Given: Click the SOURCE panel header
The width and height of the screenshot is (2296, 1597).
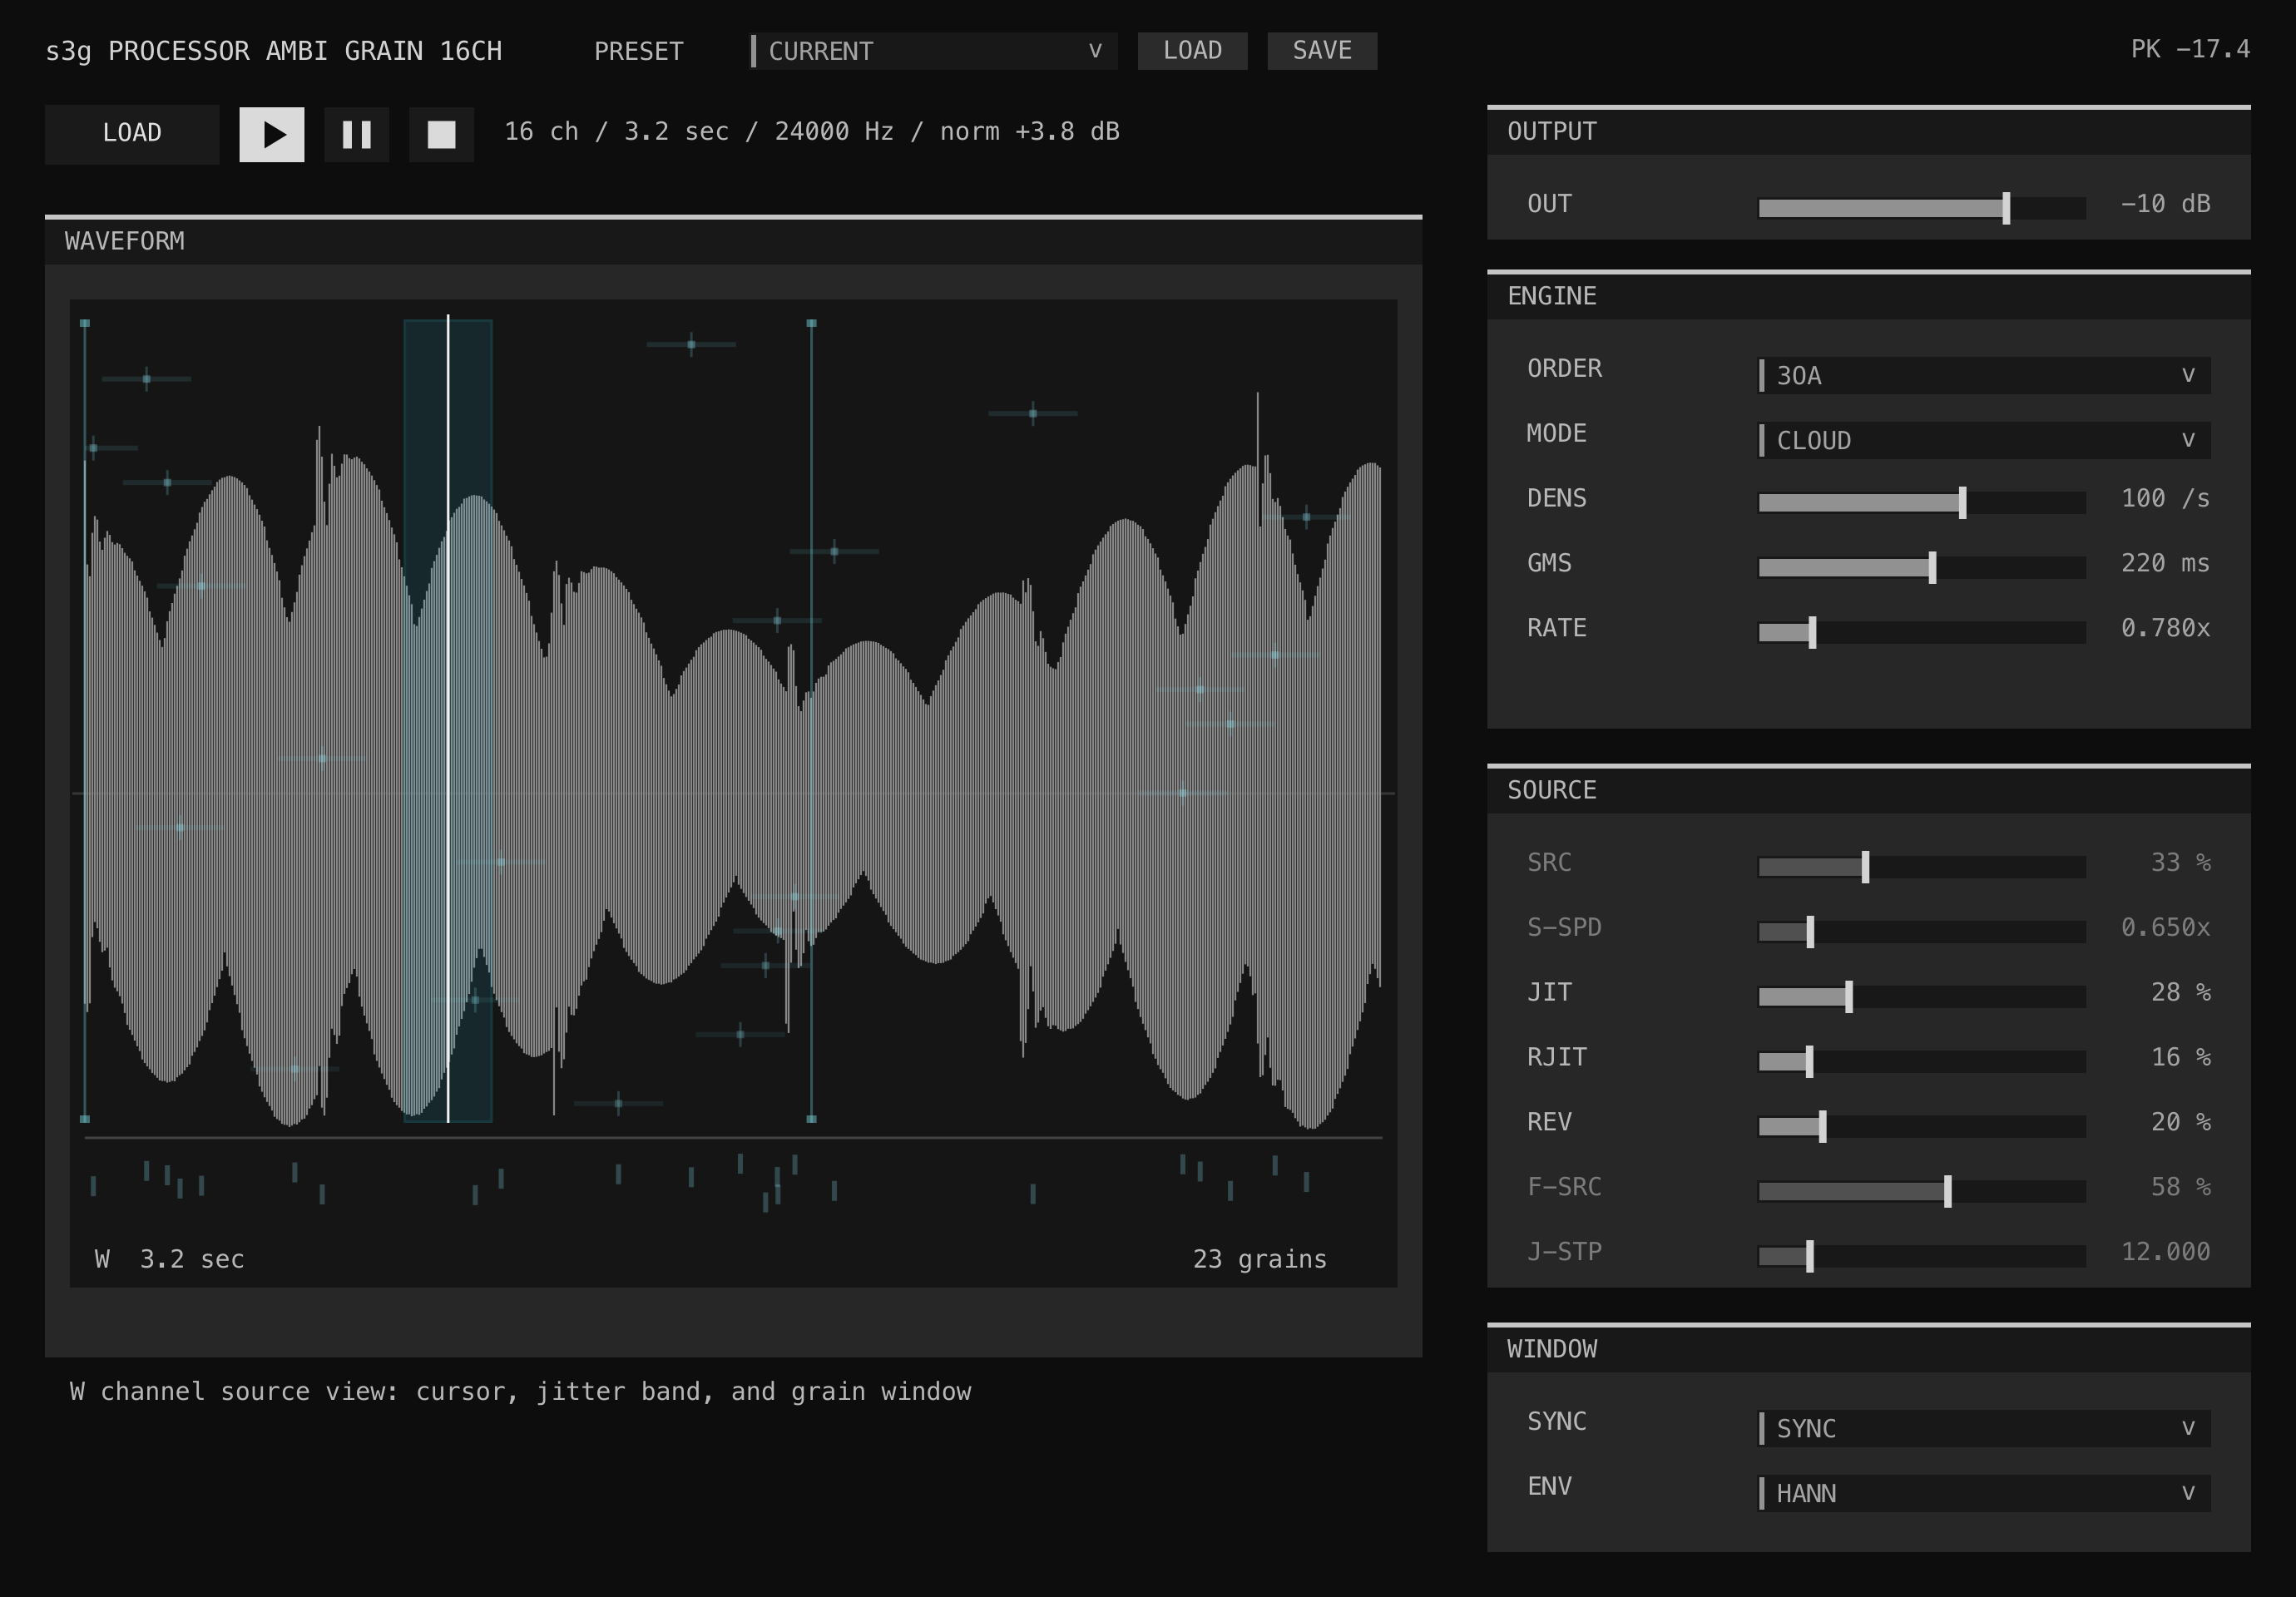Looking at the screenshot, I should point(1868,790).
